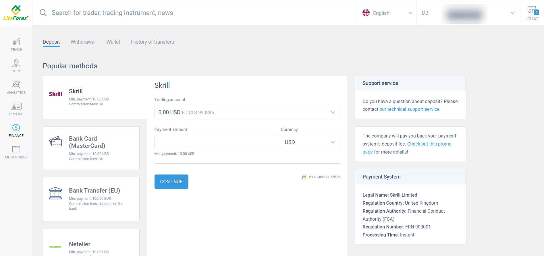Click 'Regulation Number: FRN 900001' text
The height and width of the screenshot is (256, 544).
tap(396, 227)
